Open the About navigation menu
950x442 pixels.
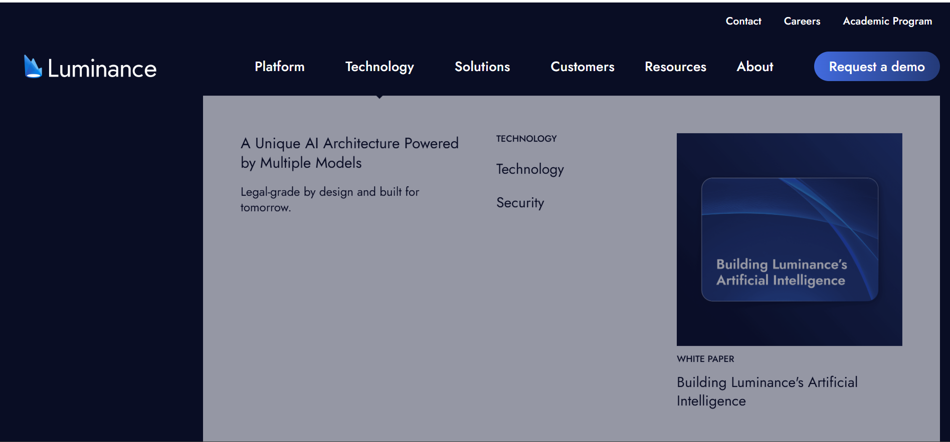pos(754,67)
